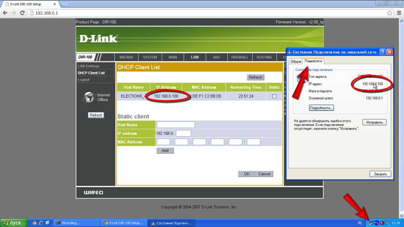Image resolution: width=404 pixels, height=227 pixels.
Task: Select the Поддержка tab in the dialog
Action: tap(313, 61)
